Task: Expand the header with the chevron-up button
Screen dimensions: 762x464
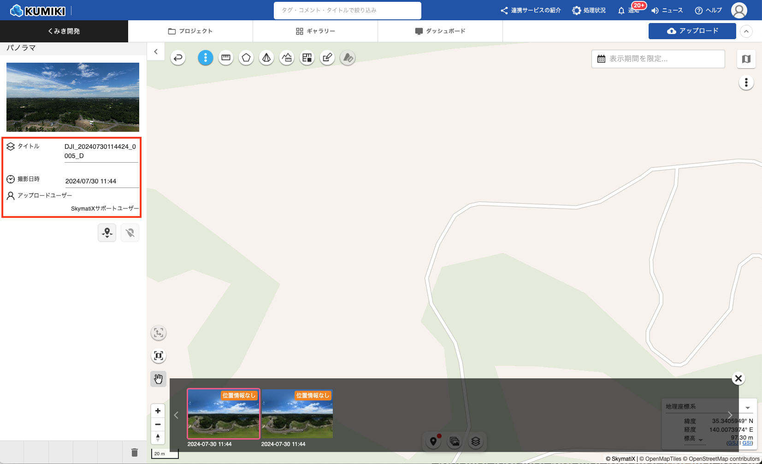Action: tap(746, 31)
